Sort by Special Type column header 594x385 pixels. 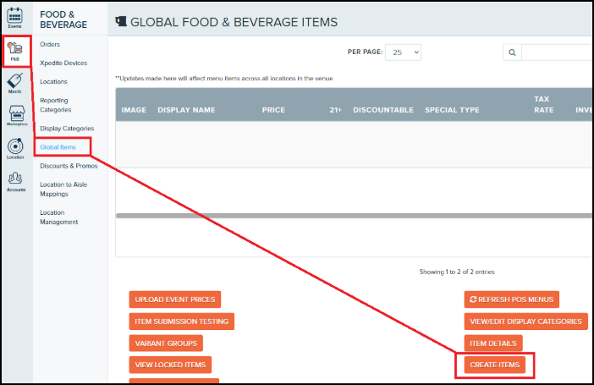click(452, 110)
